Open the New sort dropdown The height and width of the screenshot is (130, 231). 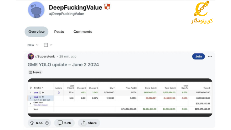click(x=33, y=45)
